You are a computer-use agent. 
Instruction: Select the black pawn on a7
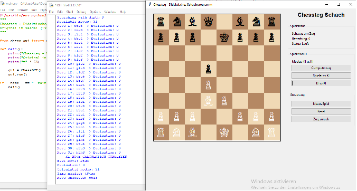pos(161,37)
